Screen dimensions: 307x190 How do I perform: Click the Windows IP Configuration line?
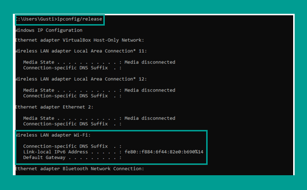pos(49,30)
